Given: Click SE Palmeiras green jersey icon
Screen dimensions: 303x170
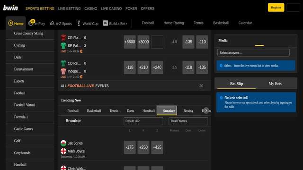Looking at the screenshot, I should [63, 46].
